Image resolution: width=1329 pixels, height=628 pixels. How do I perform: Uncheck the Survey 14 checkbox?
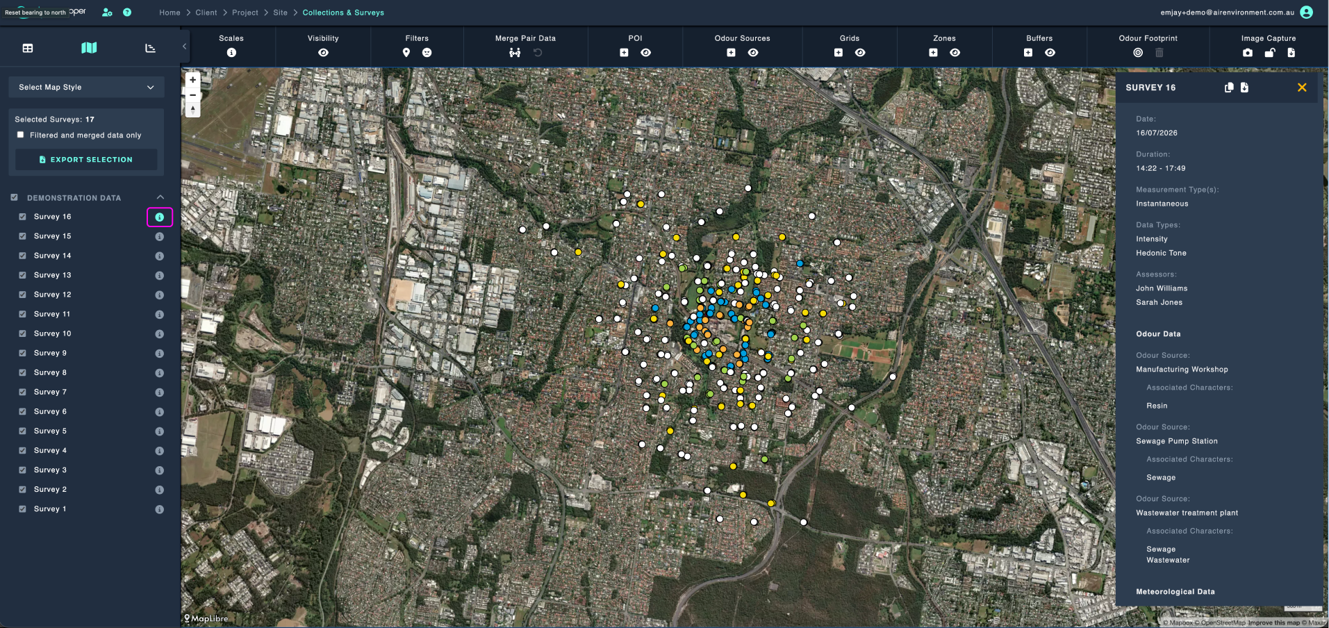coord(22,256)
